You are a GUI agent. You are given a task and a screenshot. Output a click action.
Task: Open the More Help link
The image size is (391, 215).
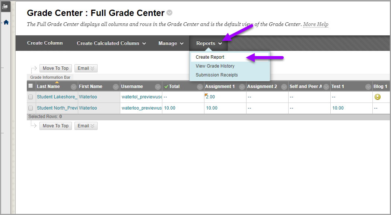(315, 25)
